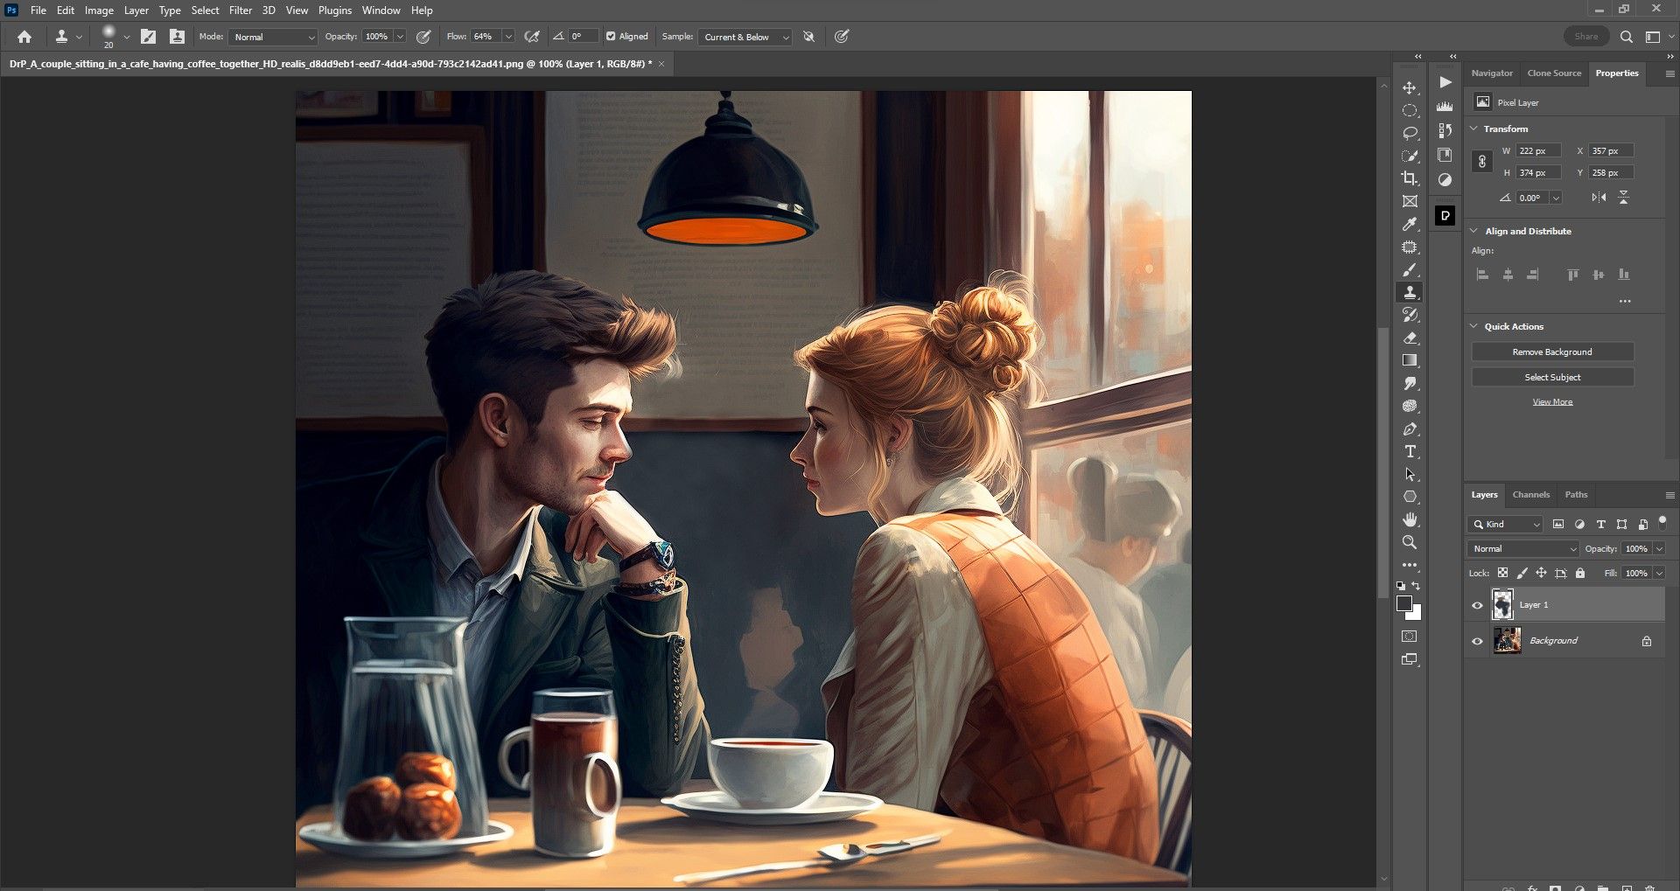Click the width input field in Transform
Viewport: 1680px width, 891px height.
coord(1538,151)
